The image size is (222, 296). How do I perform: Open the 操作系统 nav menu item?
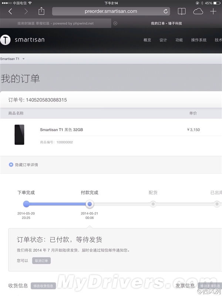point(199,40)
